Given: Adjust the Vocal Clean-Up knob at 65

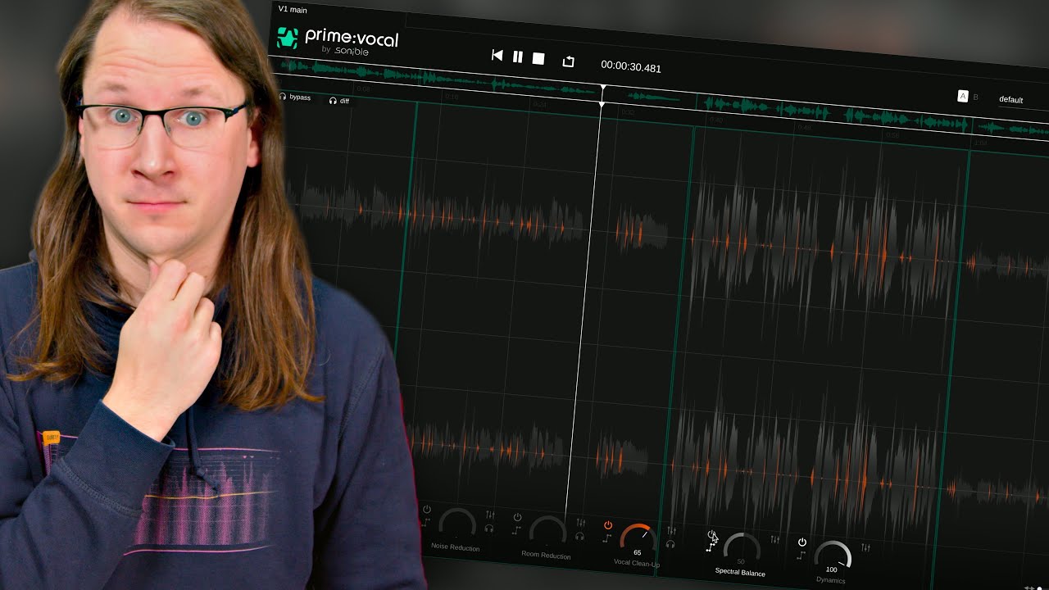Looking at the screenshot, I should tap(638, 540).
